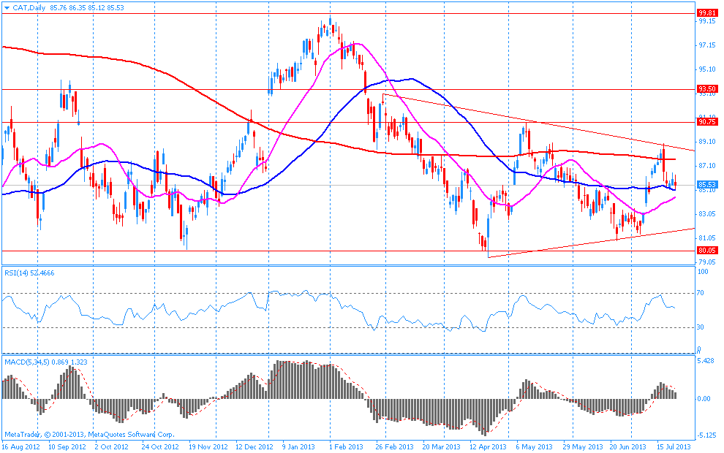Click the 6 May 2013 date label
This screenshot has width=724, height=453.
click(x=534, y=447)
